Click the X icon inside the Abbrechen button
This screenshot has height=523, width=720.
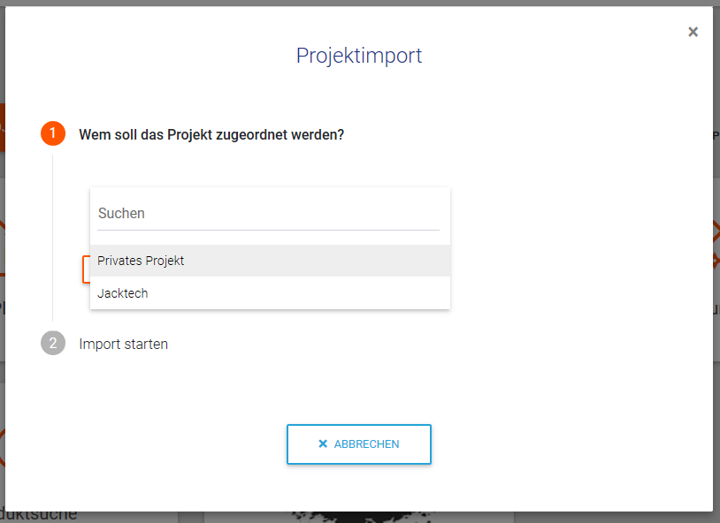(x=323, y=444)
